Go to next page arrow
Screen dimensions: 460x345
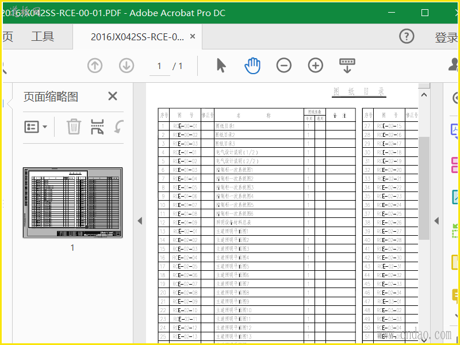[x=126, y=66]
